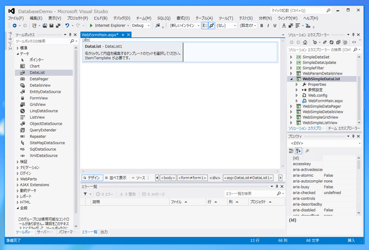Click the Properties grid vertical scrollbar
This screenshot has height=250, width=369.
point(359,185)
